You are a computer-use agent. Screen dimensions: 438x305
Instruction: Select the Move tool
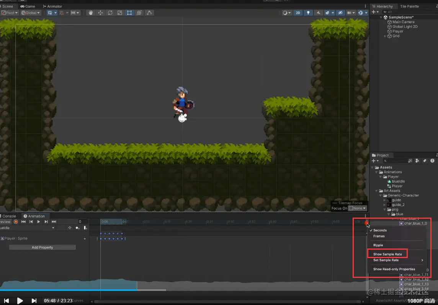pyautogui.click(x=100, y=13)
